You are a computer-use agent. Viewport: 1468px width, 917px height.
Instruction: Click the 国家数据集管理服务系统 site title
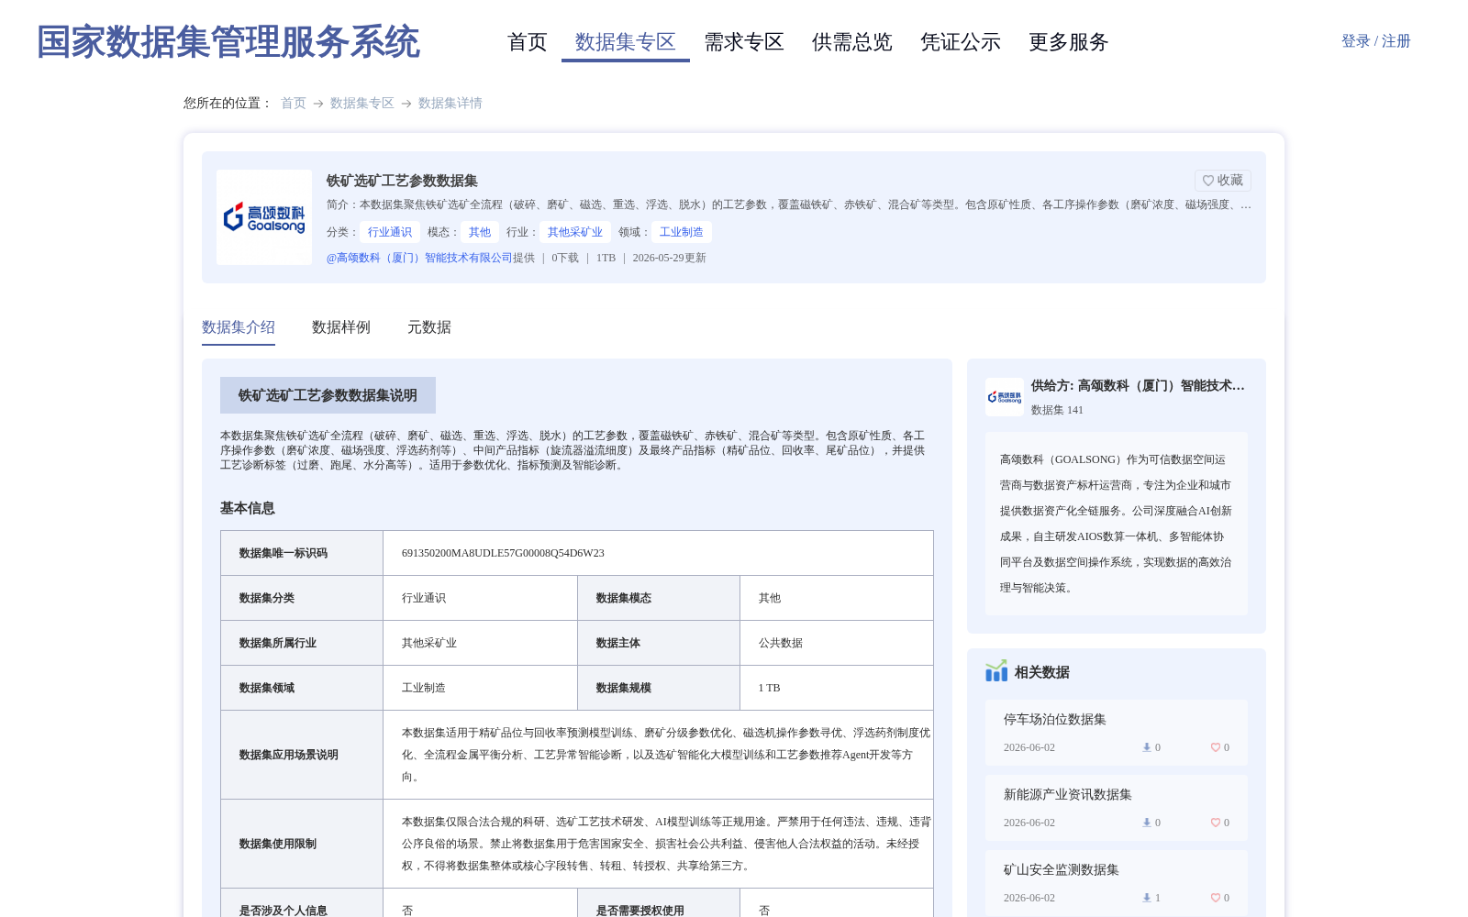(228, 42)
